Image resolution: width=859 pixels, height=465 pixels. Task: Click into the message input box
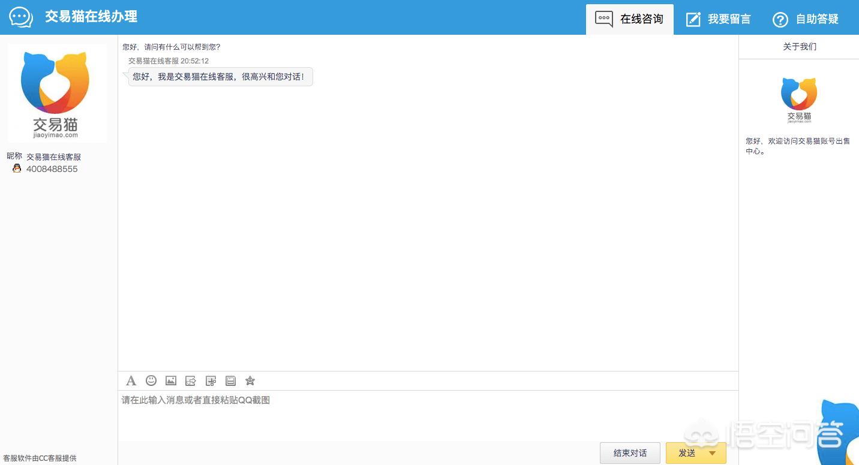[x=428, y=416]
